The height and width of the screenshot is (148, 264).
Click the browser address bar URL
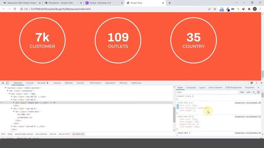pos(61,9)
